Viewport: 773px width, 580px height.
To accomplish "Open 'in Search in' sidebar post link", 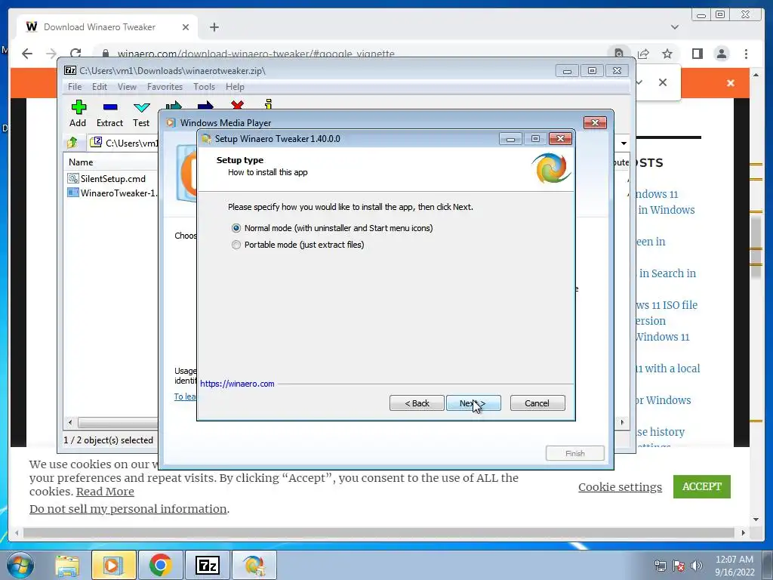I will (667, 273).
